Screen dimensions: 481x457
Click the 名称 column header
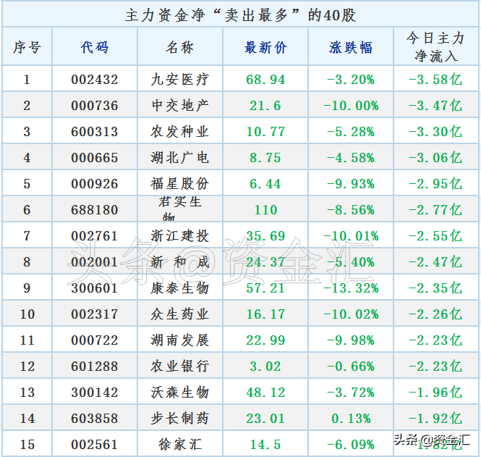[180, 48]
